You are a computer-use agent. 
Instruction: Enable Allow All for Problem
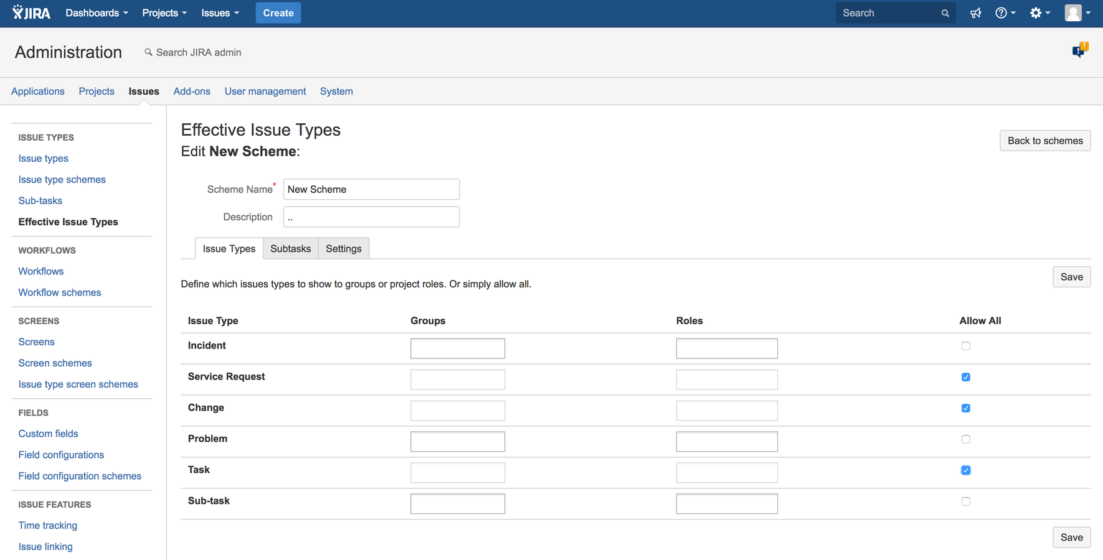pyautogui.click(x=965, y=439)
